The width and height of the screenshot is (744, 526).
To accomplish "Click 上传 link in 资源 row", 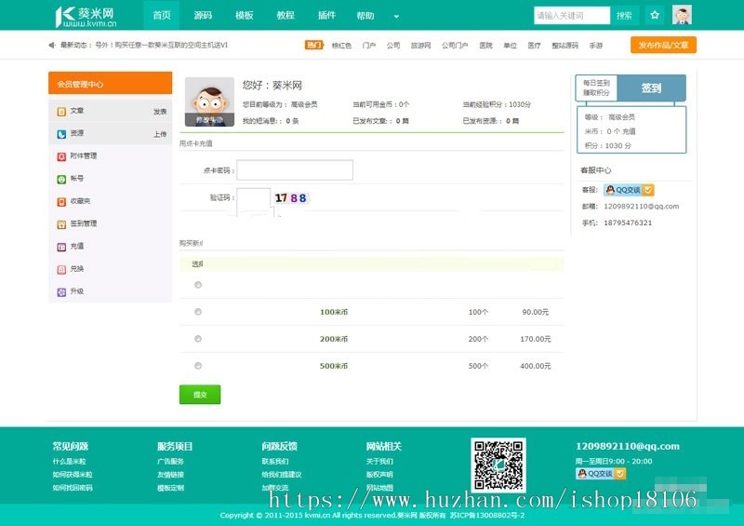I will (160, 134).
